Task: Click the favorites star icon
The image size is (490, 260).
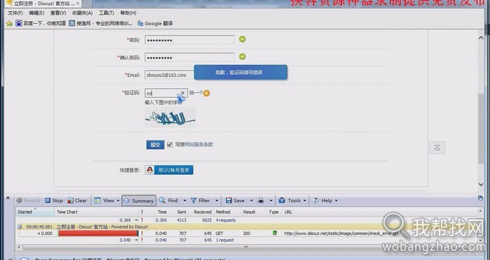Action: pyautogui.click(x=10, y=23)
